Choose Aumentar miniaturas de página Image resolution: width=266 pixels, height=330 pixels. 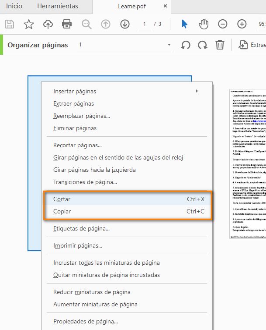[127, 304]
